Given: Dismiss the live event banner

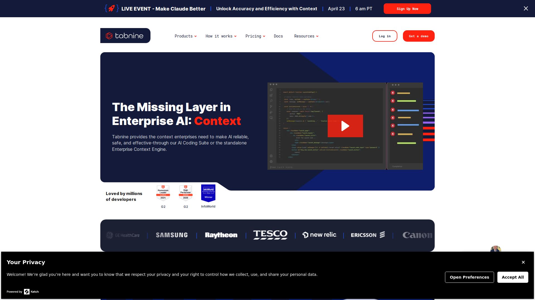Looking at the screenshot, I should tap(526, 9).
